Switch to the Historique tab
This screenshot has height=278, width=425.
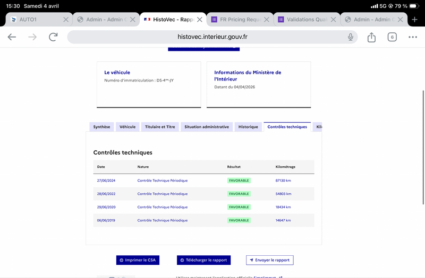click(x=248, y=127)
